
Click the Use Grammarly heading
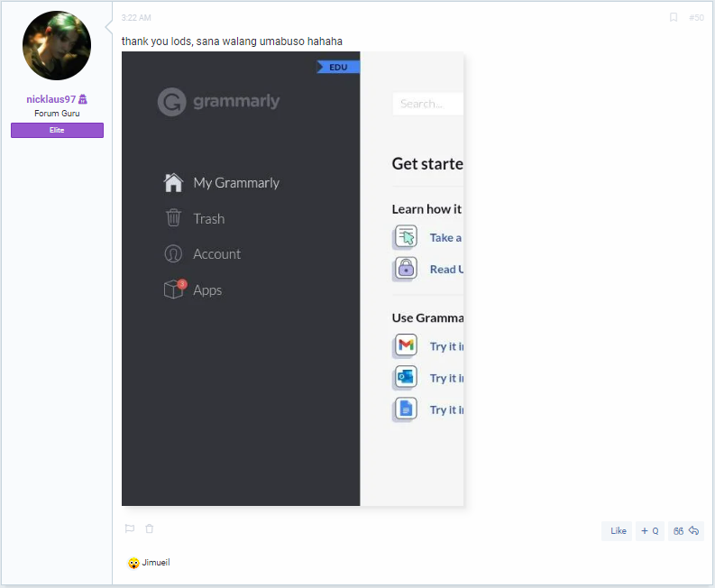[427, 318]
